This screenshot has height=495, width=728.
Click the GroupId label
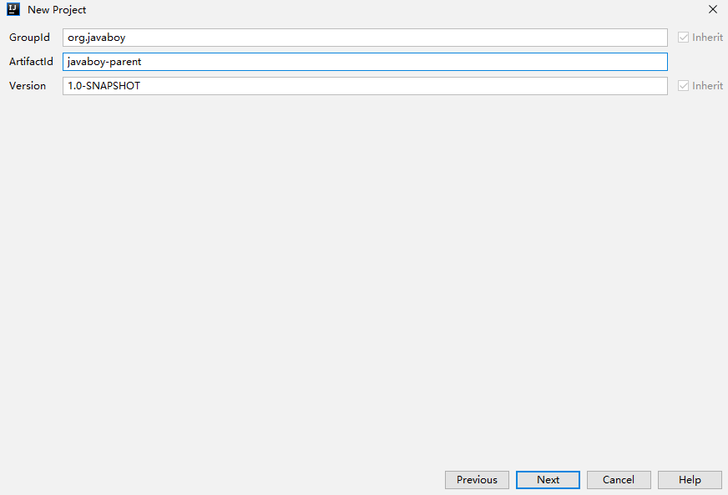pos(29,38)
